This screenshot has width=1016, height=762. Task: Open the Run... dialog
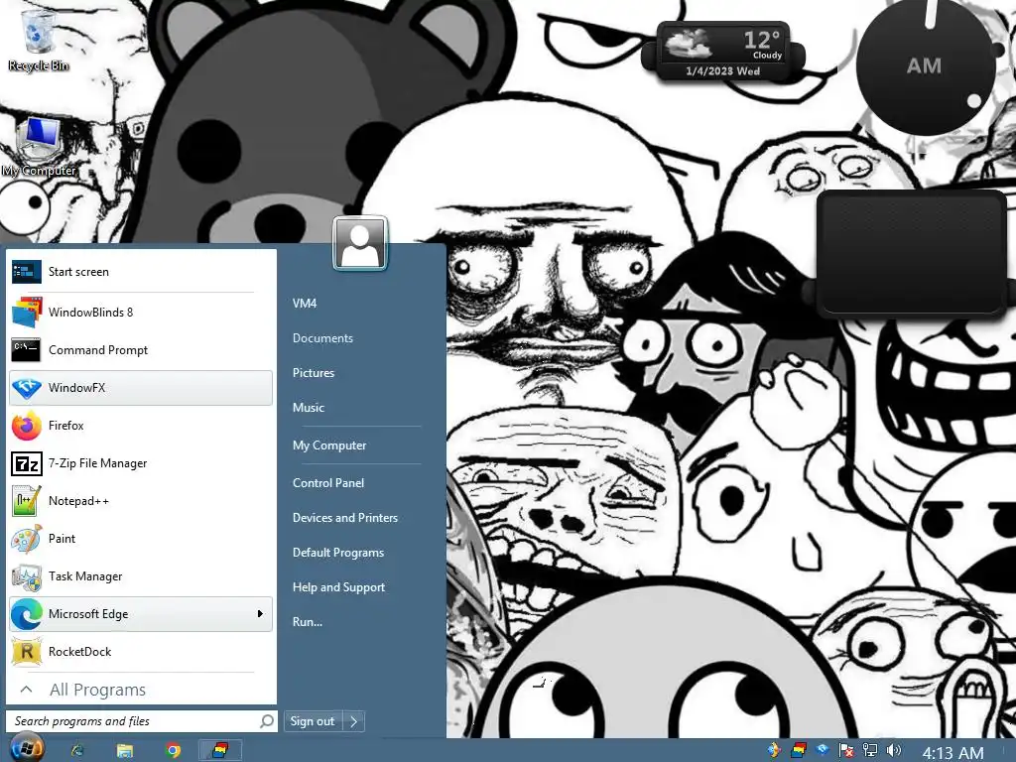(x=308, y=622)
